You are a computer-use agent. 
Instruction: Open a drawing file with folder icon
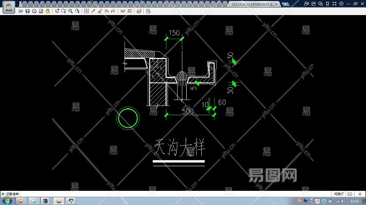[x=21, y=11]
